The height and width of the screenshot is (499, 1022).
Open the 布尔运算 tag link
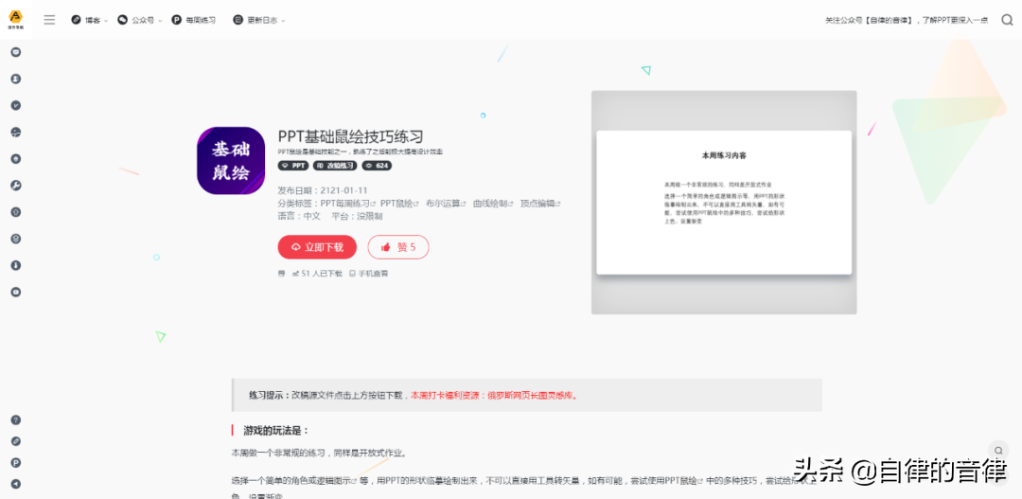446,203
